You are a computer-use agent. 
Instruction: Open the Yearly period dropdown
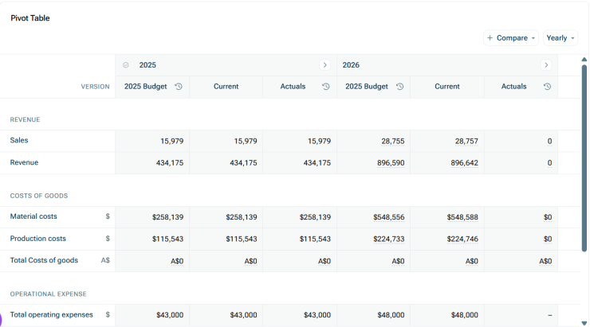(x=560, y=38)
